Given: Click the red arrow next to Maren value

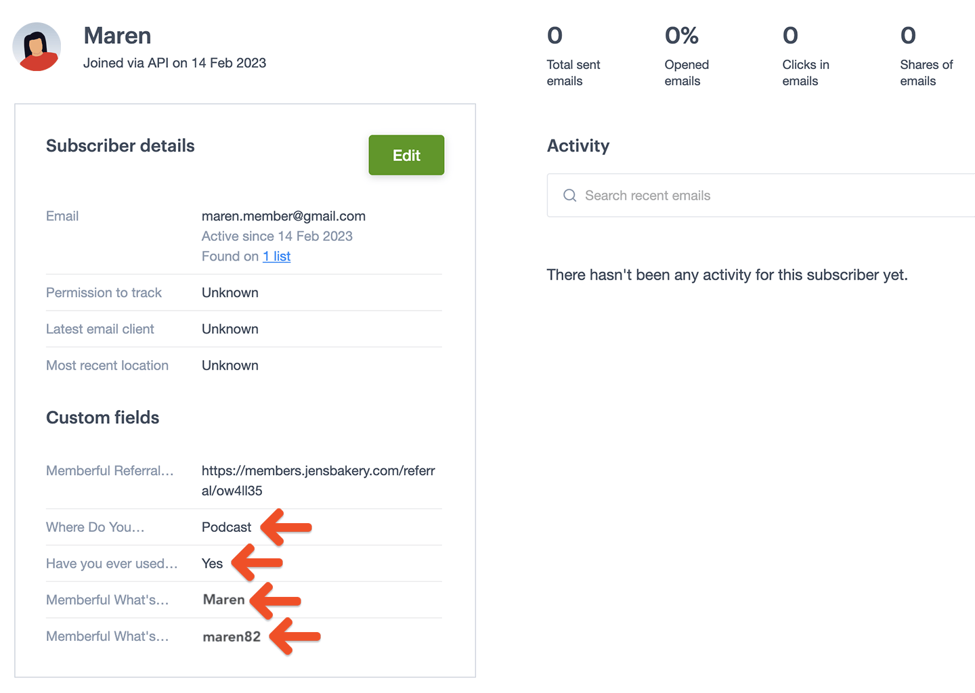Looking at the screenshot, I should point(276,600).
